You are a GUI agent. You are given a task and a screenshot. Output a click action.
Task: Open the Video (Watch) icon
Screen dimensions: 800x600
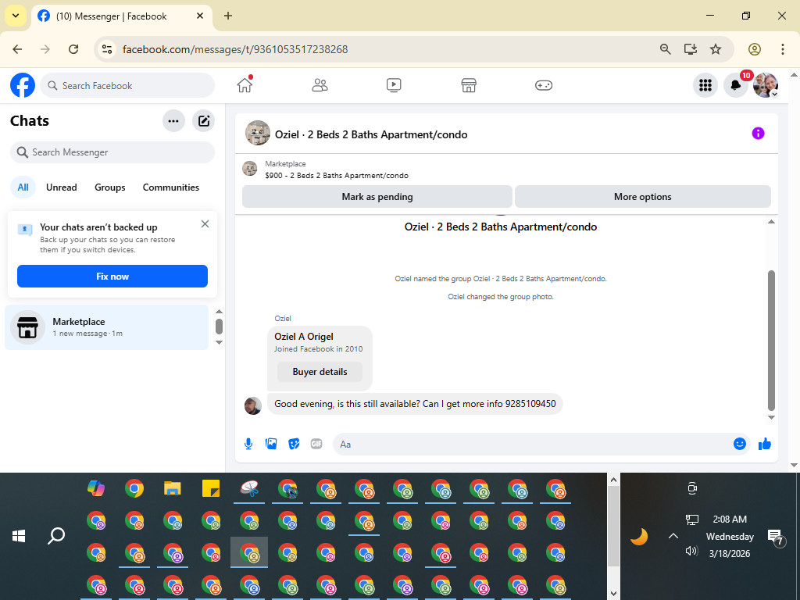[394, 85]
